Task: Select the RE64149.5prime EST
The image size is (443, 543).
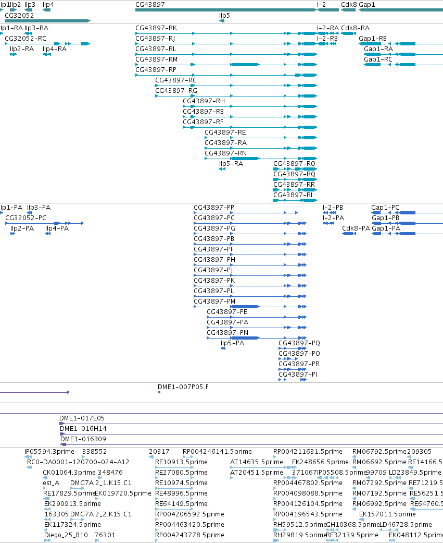Action: click(181, 503)
